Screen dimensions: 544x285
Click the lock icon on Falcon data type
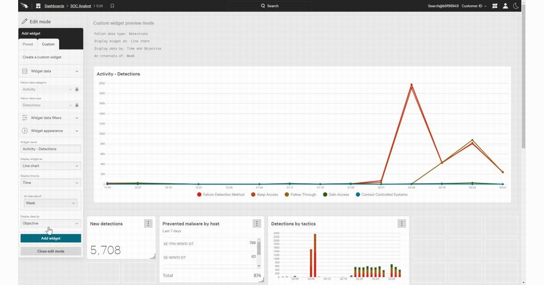(x=76, y=104)
